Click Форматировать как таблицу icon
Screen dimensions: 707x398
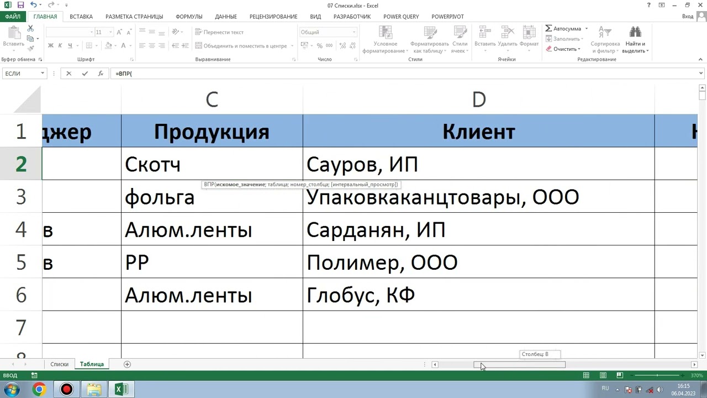click(430, 33)
